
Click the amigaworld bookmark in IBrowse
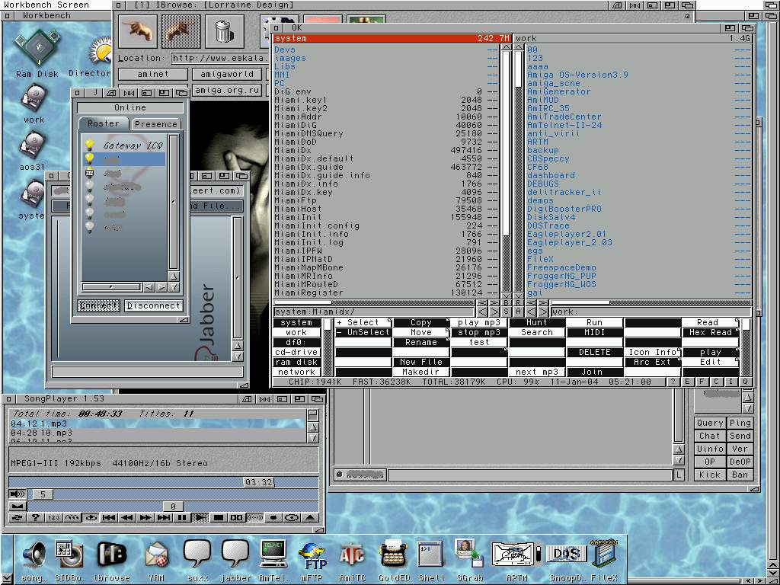tap(227, 74)
